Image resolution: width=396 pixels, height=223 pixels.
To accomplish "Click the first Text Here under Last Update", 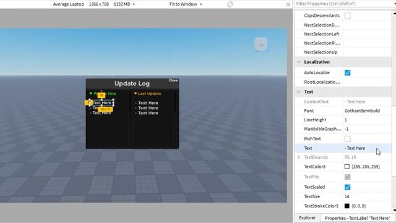I will pos(147,103).
